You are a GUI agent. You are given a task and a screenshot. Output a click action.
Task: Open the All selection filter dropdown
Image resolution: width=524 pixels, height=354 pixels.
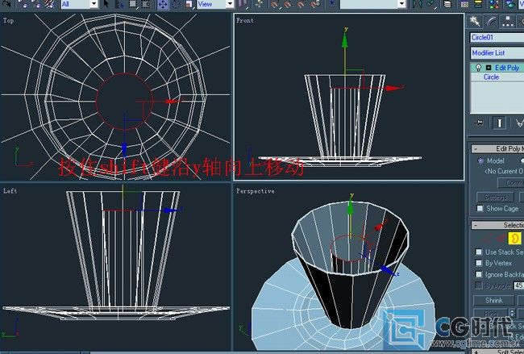pos(79,4)
